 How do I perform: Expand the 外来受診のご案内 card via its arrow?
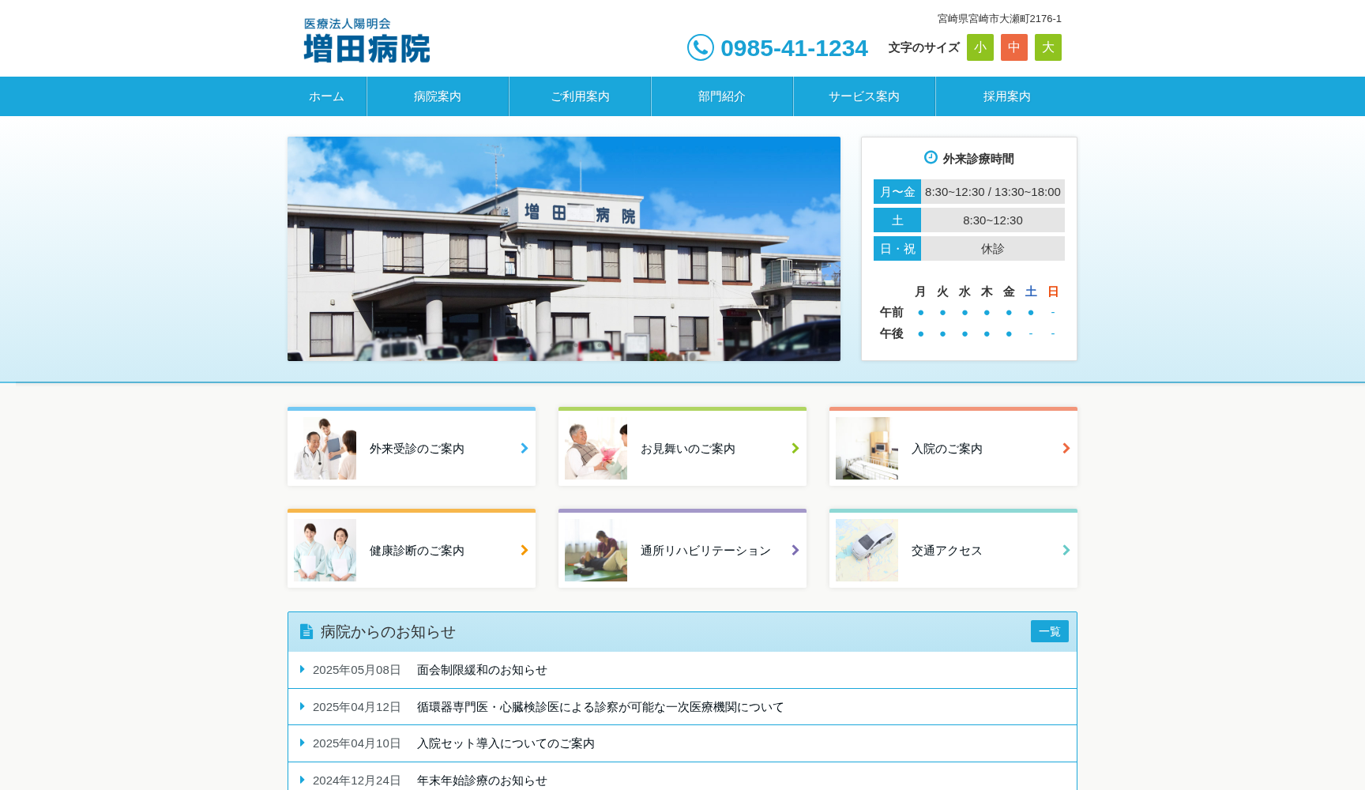pyautogui.click(x=523, y=448)
